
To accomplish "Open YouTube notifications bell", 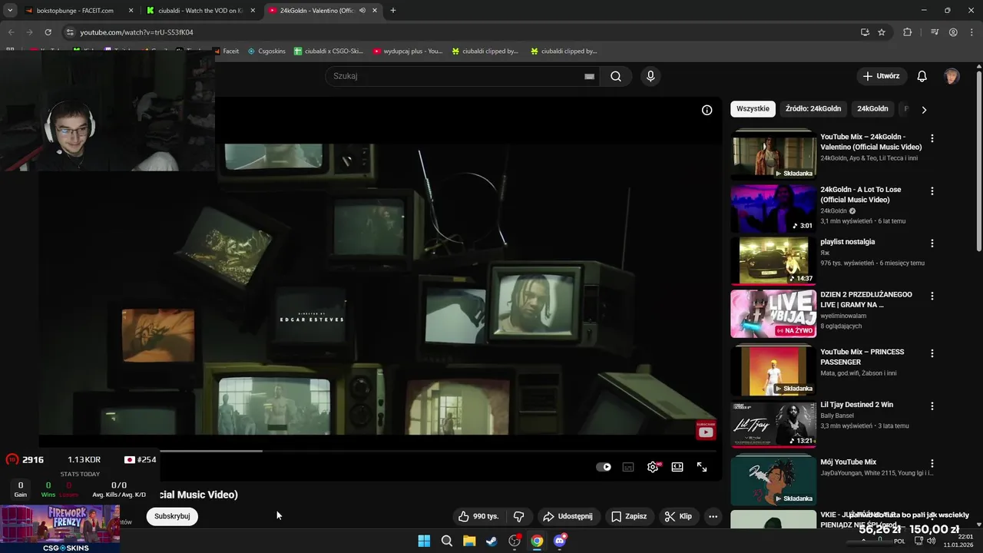I will point(922,76).
